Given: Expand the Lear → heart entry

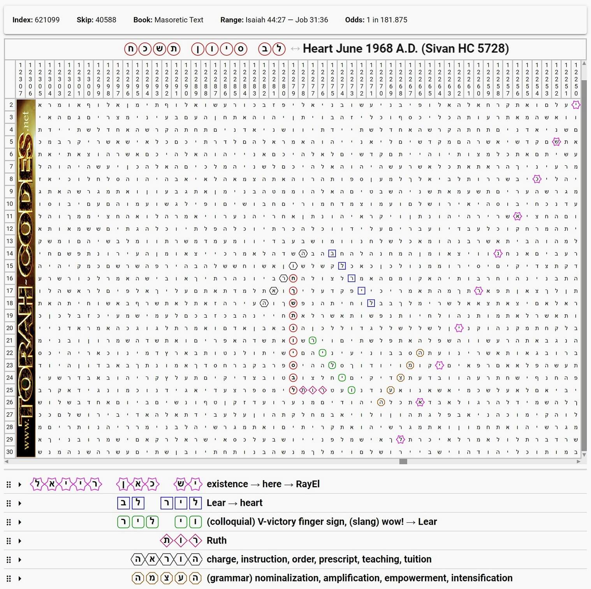Looking at the screenshot, I should point(20,503).
